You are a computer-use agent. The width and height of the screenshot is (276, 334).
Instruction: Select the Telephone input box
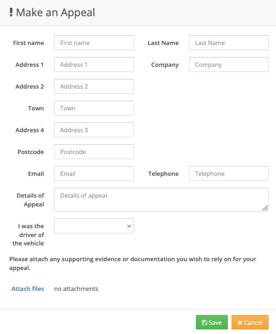[x=229, y=173]
